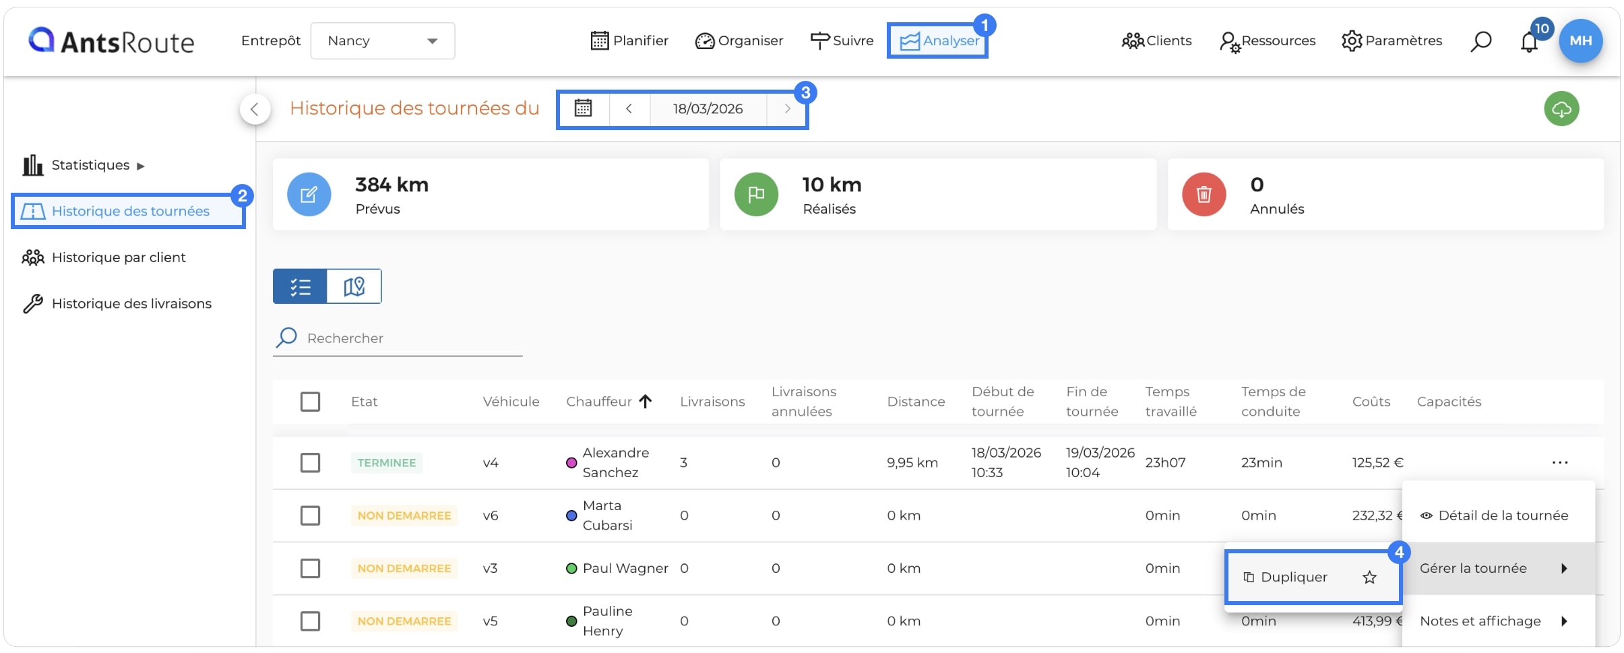
Task: Select Historique des tournées in sidebar
Action: [128, 211]
